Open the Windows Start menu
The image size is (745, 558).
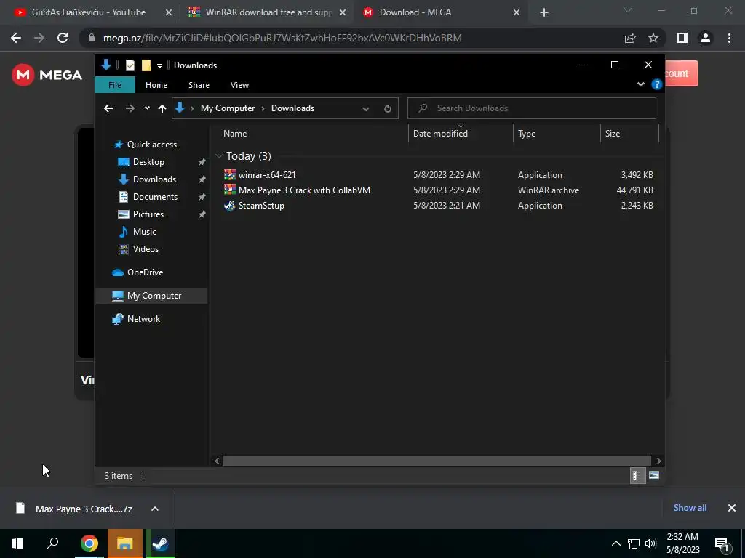coord(17,543)
